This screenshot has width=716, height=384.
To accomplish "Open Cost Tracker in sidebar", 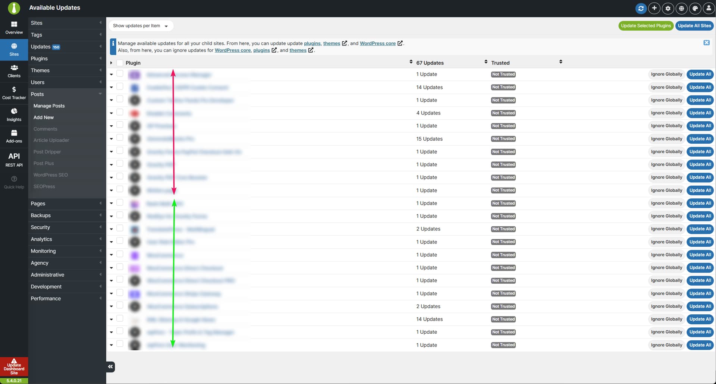I will pos(14,93).
